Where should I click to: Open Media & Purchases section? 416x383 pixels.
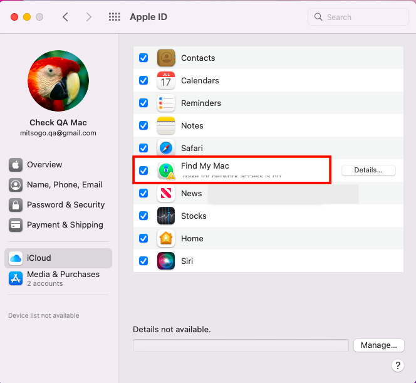tap(58, 278)
